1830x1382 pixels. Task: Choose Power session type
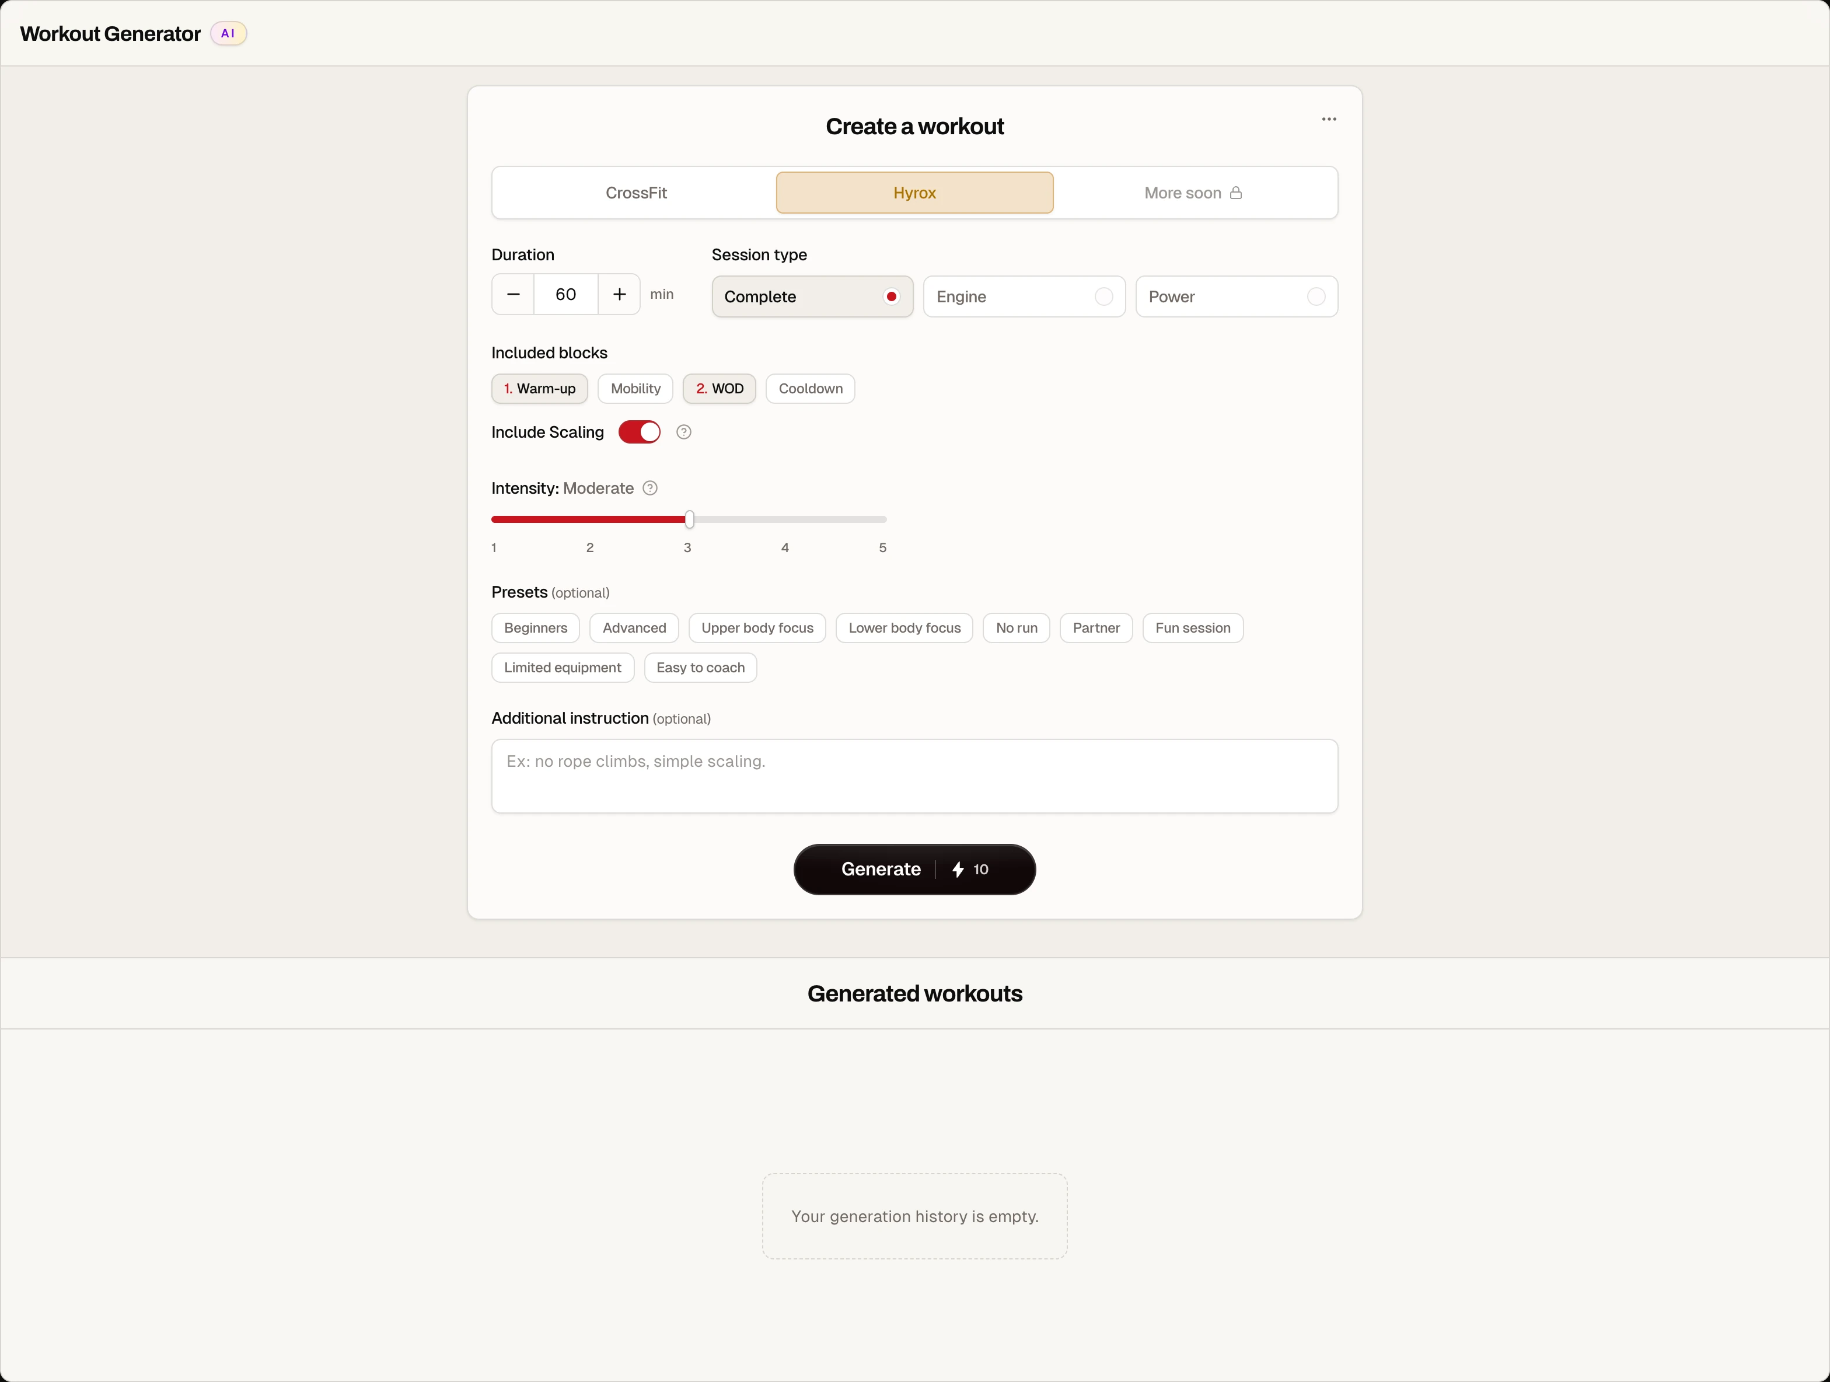1236,296
